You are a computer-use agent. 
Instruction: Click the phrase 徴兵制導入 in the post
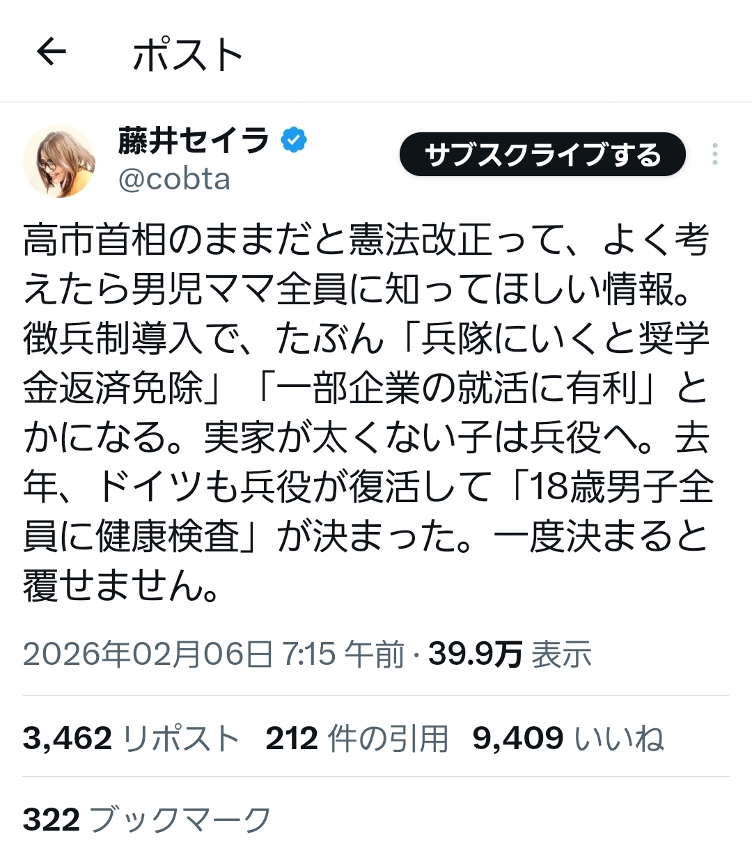113,339
